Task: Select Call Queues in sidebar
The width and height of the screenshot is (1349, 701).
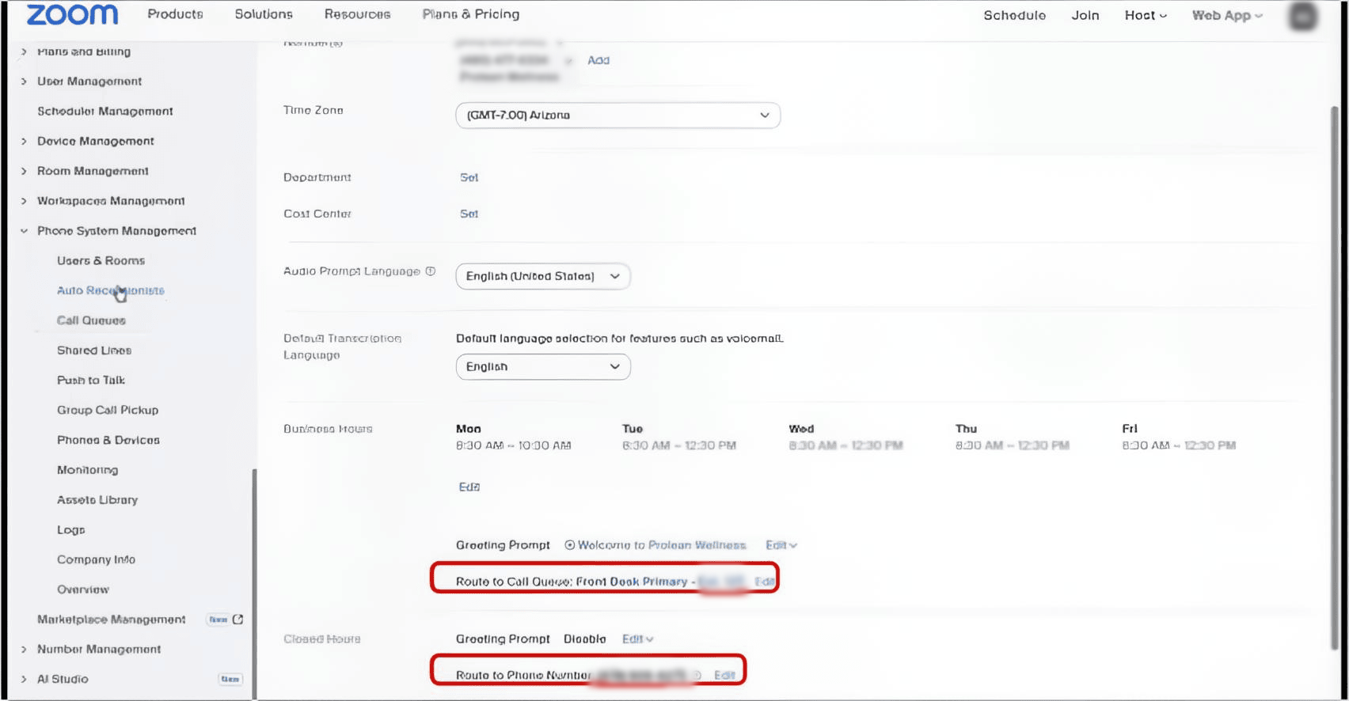Action: [91, 320]
